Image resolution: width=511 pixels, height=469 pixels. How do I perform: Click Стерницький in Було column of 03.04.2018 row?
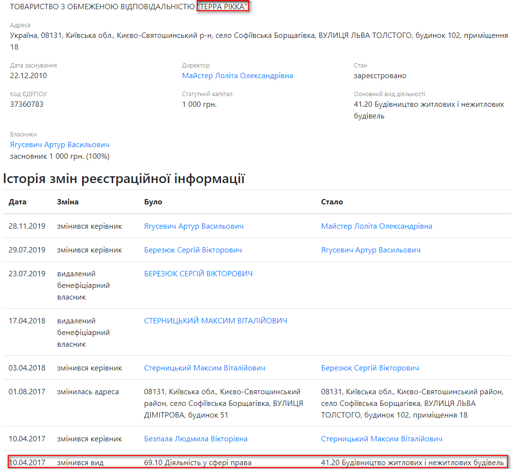point(204,368)
